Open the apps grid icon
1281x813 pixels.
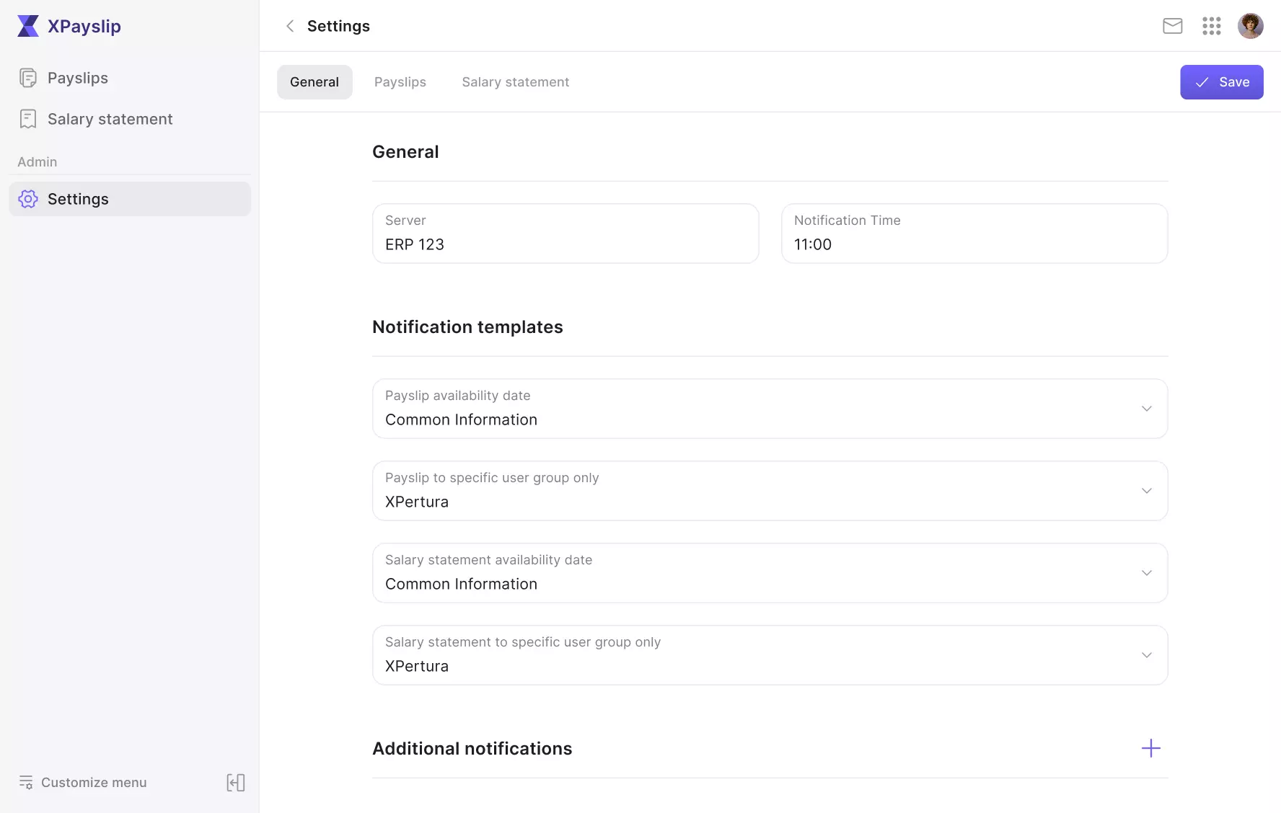pos(1212,26)
